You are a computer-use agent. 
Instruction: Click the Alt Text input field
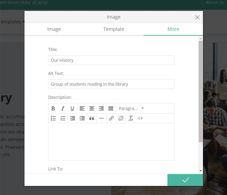point(111,84)
